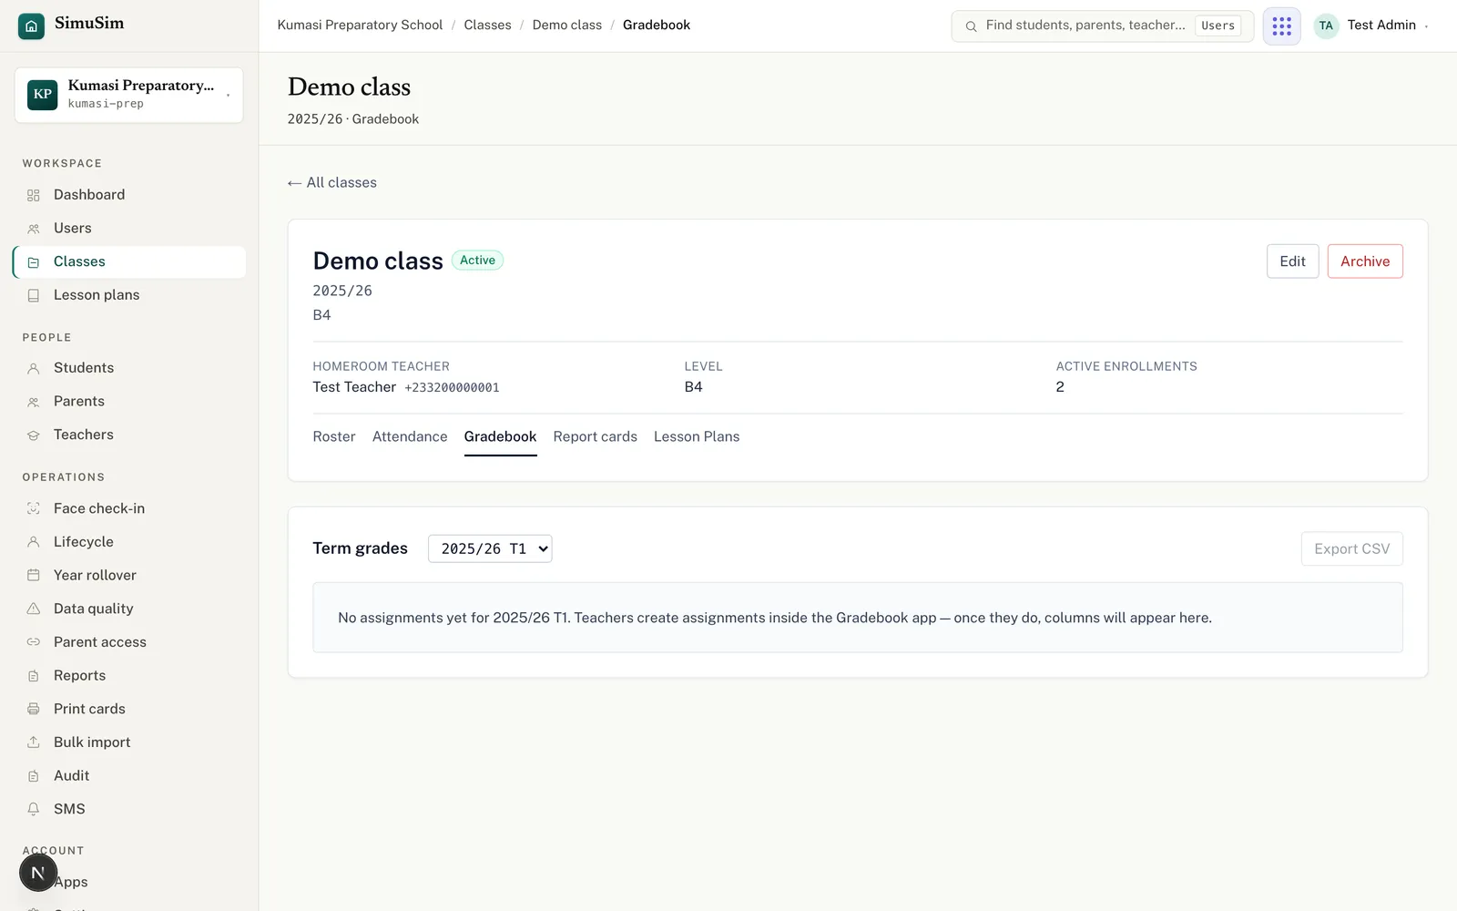Click the 2025/26 · Gradebook page subtitle

point(353,119)
